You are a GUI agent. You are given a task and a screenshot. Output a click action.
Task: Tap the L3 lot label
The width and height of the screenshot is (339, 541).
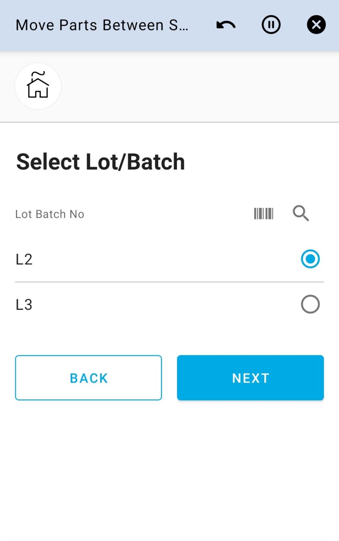pos(24,305)
